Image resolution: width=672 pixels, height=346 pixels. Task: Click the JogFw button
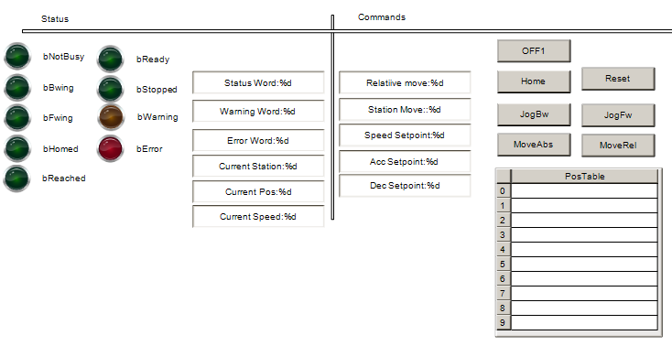click(x=618, y=115)
